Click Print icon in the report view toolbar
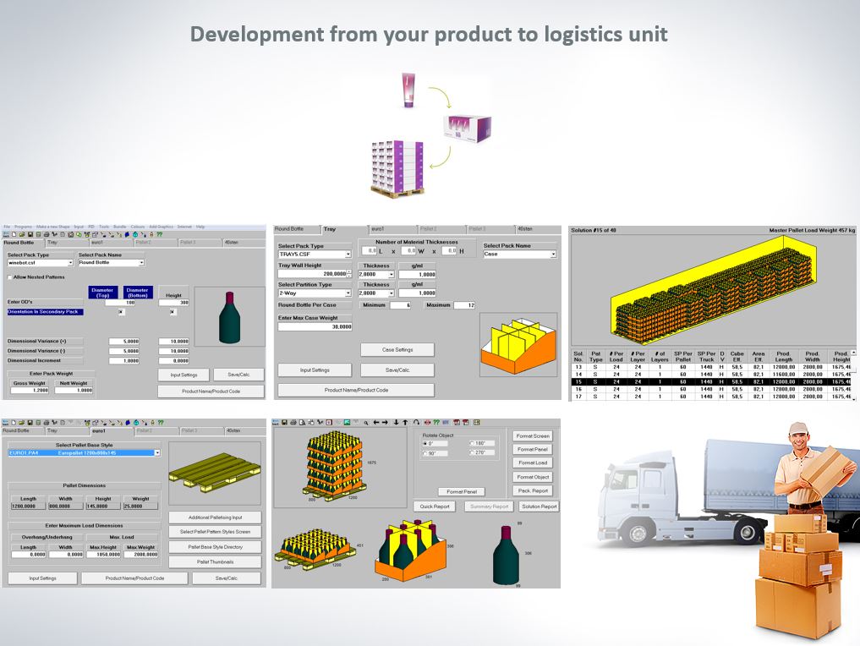Viewport: 860px width, 646px height. click(x=293, y=422)
